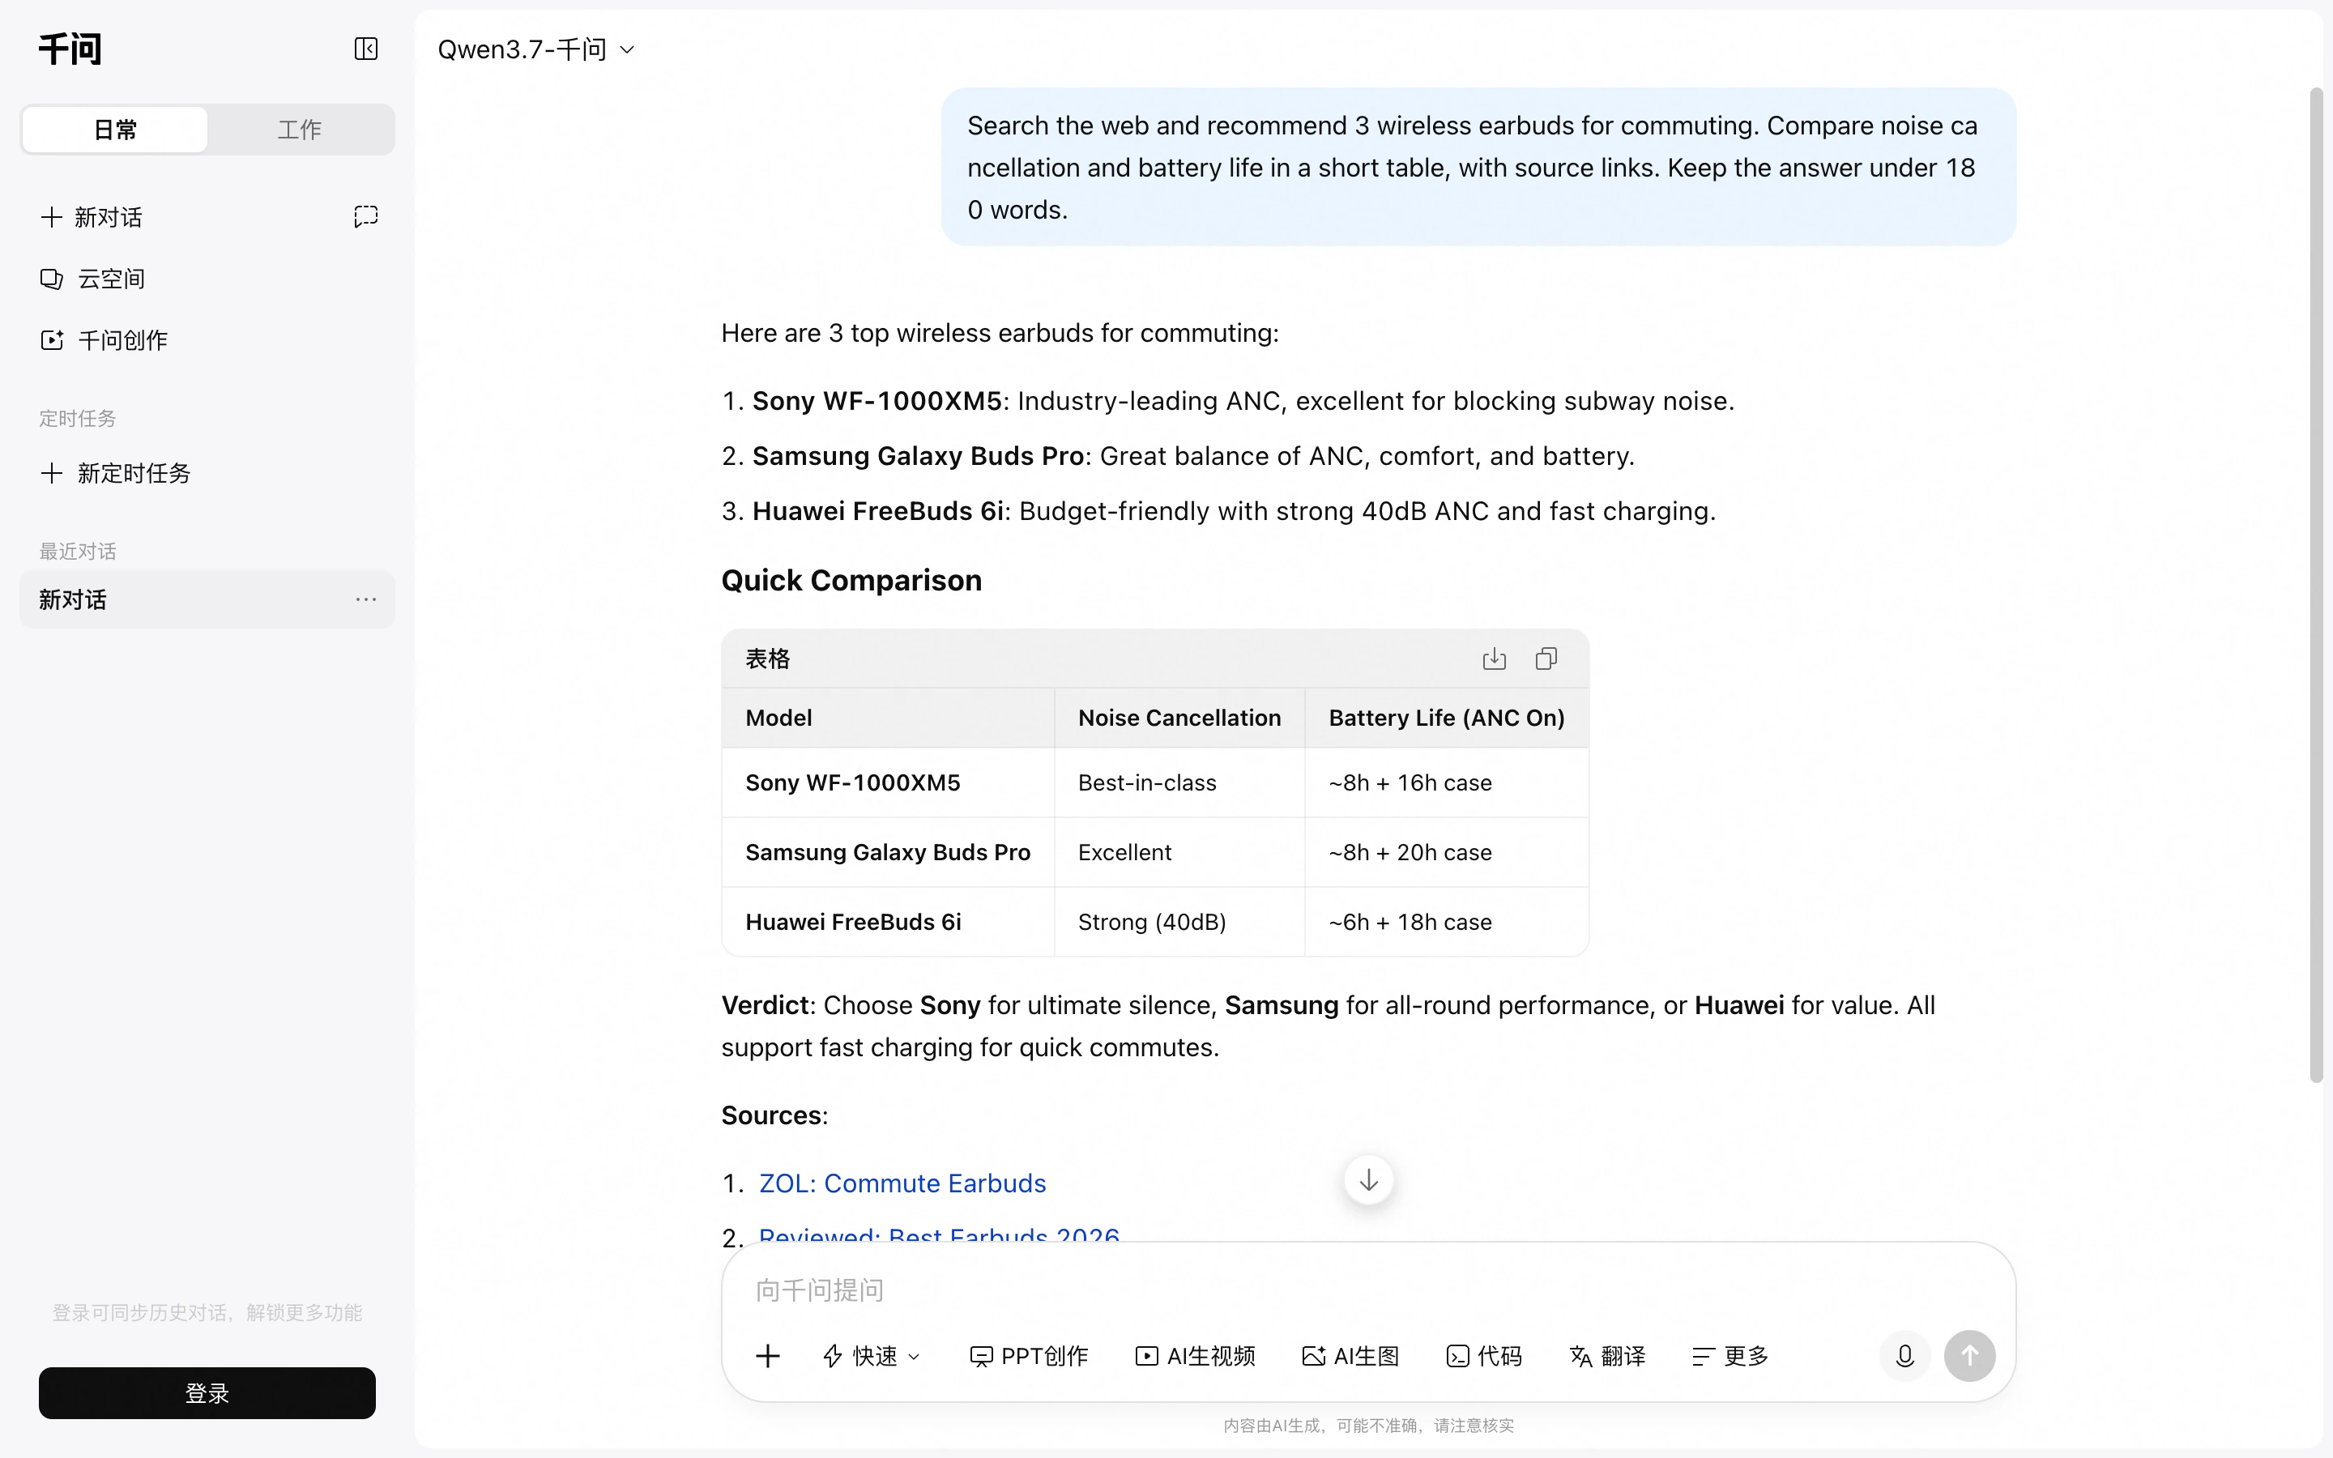
Task: Activate voice input microphone
Action: tap(1904, 1356)
